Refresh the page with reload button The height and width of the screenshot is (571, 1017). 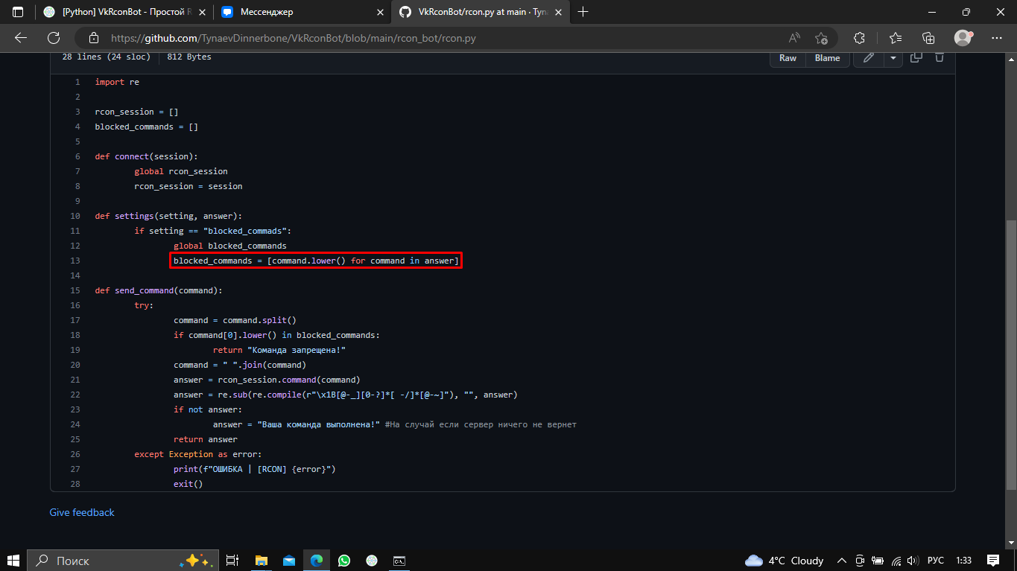54,38
